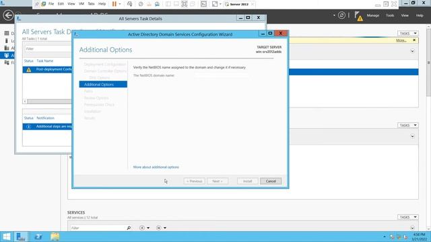This screenshot has width=431, height=242.
Task: Select Local Server icon in sidebar
Action: (7, 40)
